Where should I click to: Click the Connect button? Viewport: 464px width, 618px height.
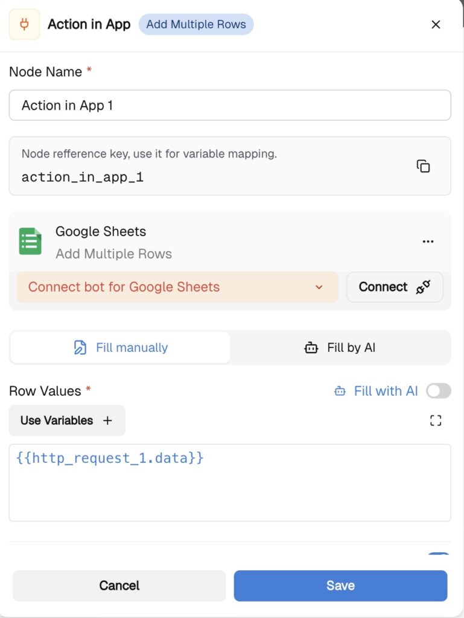tap(395, 287)
